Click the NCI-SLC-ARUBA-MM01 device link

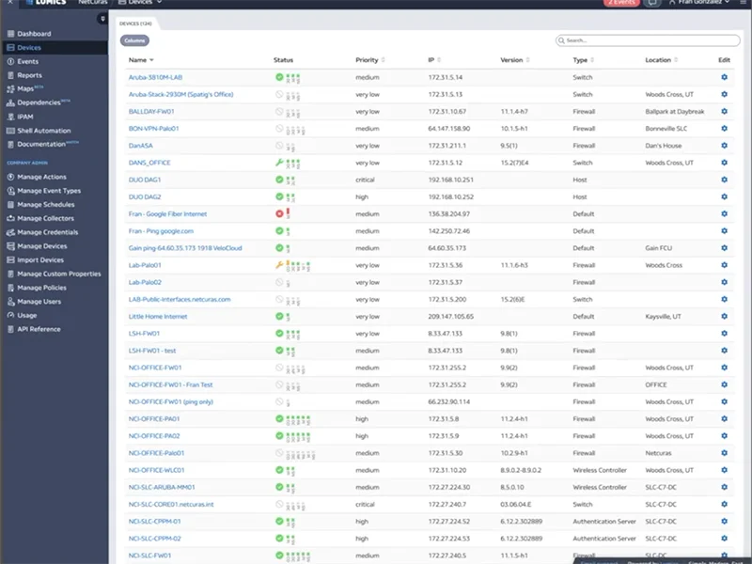(x=162, y=487)
